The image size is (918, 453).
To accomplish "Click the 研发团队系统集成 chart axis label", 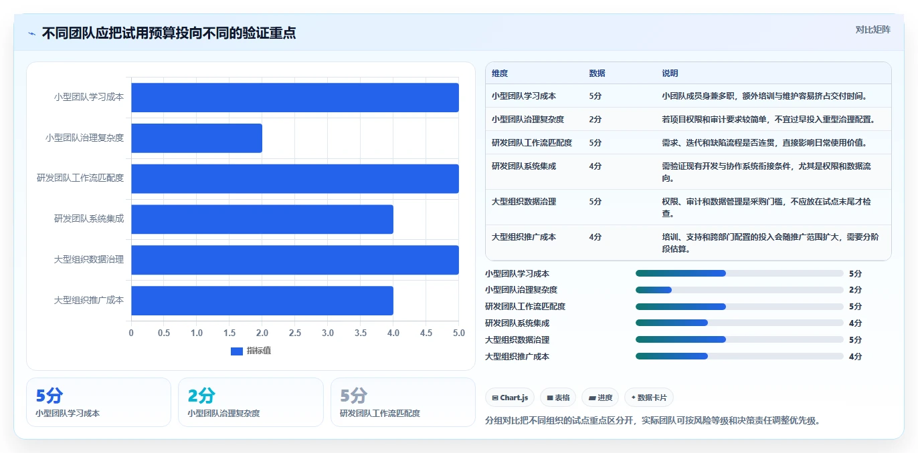I will (x=89, y=219).
